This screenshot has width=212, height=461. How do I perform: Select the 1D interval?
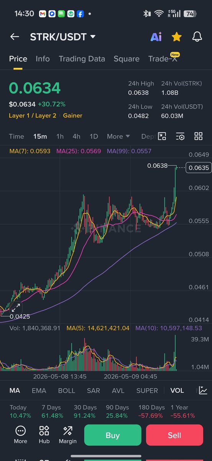coord(94,136)
